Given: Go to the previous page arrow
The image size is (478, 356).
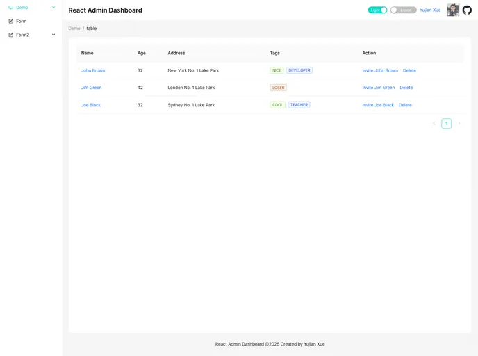Looking at the screenshot, I should coord(434,123).
